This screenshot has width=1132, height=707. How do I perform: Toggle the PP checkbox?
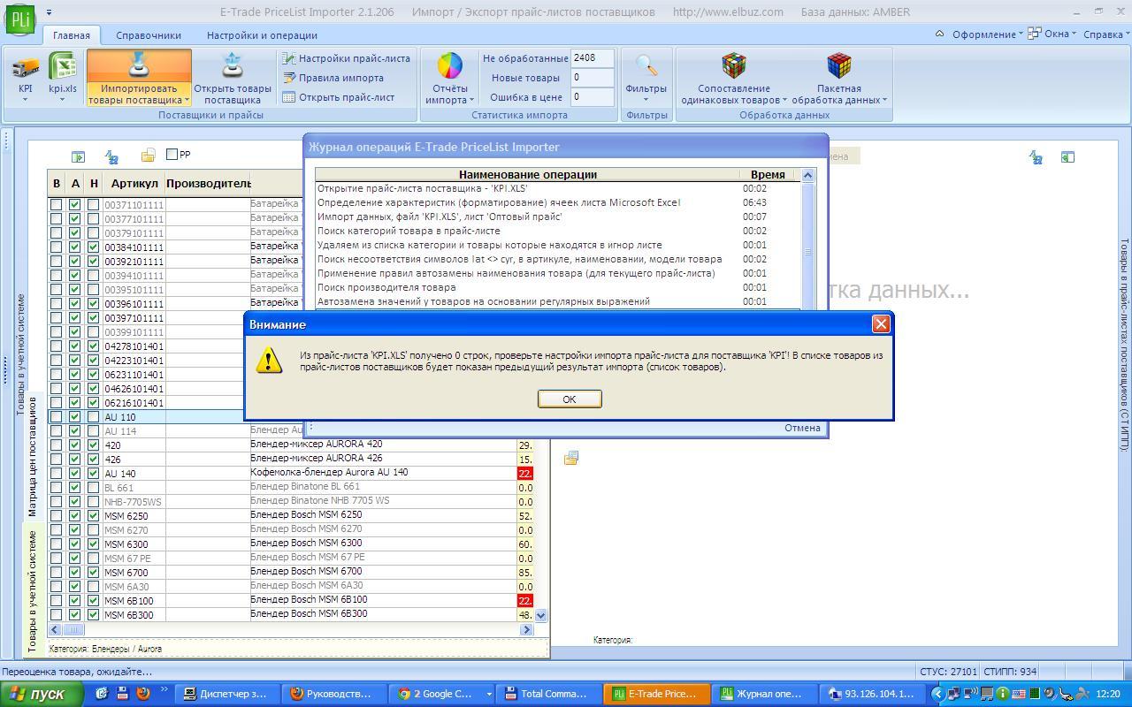172,155
